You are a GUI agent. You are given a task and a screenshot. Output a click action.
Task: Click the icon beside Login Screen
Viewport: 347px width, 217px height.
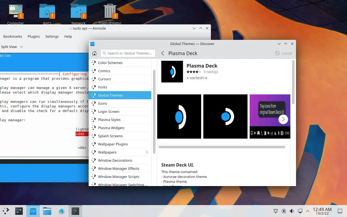coord(94,111)
